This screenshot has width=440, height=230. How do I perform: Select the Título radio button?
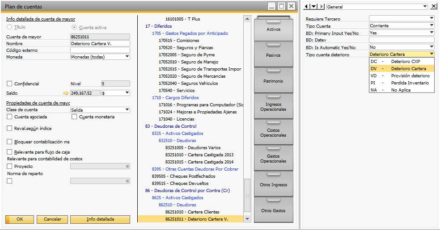tap(9, 27)
